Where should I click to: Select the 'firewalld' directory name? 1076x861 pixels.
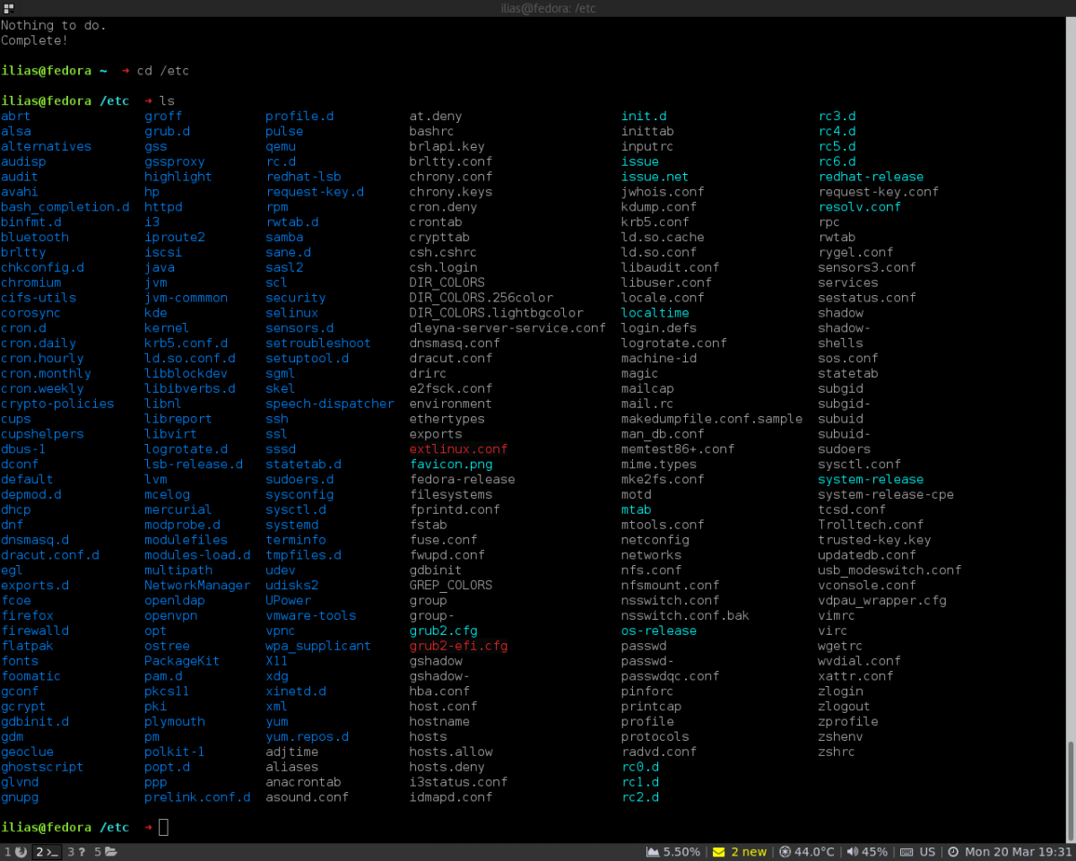(x=35, y=631)
